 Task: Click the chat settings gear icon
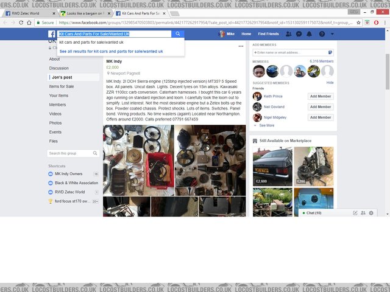(x=371, y=213)
